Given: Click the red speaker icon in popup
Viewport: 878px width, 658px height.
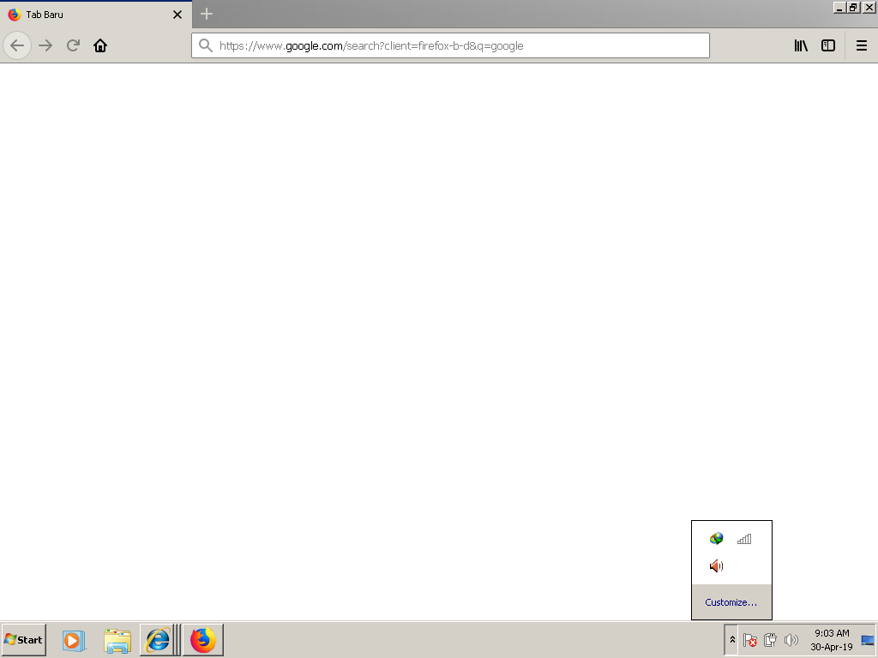Looking at the screenshot, I should point(716,566).
